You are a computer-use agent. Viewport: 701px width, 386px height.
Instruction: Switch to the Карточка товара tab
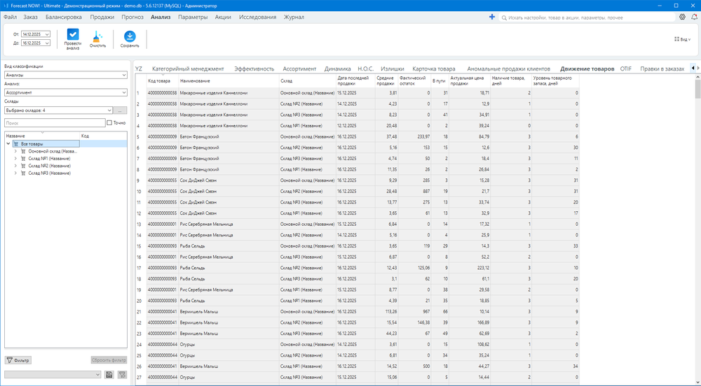433,69
